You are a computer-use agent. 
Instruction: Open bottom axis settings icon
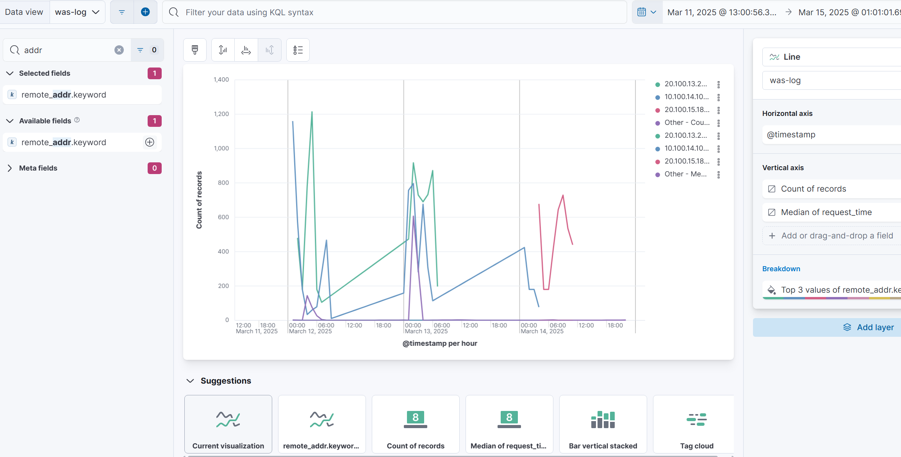[x=246, y=50]
